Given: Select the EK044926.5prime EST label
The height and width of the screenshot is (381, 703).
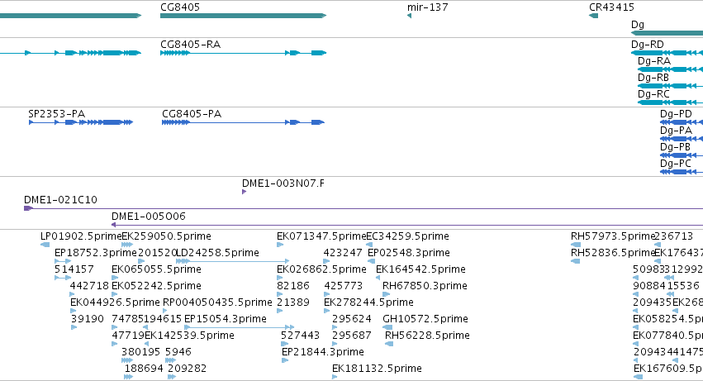Looking at the screenshot, I should (x=115, y=303).
